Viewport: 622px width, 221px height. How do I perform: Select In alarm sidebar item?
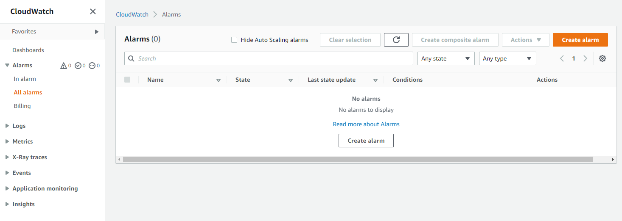click(x=25, y=79)
